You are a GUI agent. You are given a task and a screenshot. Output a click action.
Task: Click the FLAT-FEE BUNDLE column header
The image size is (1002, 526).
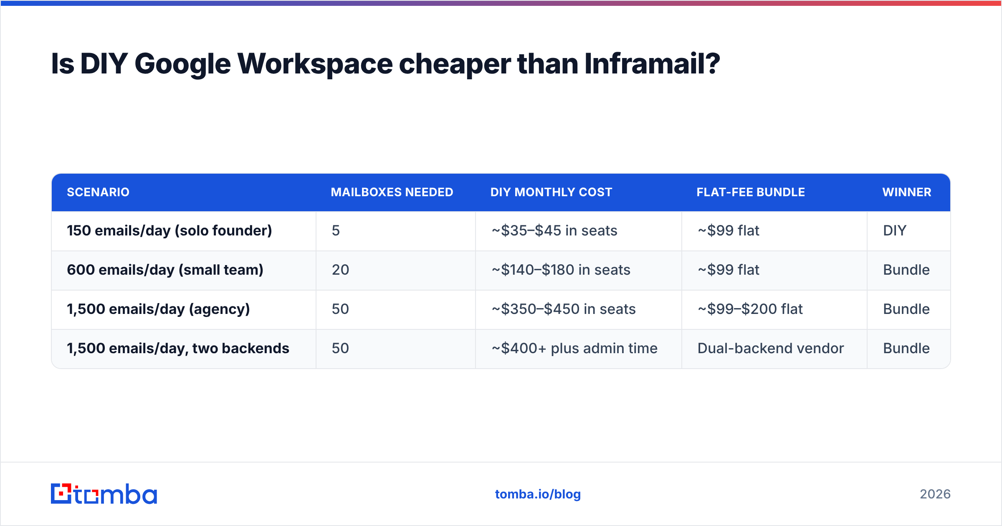pos(751,192)
